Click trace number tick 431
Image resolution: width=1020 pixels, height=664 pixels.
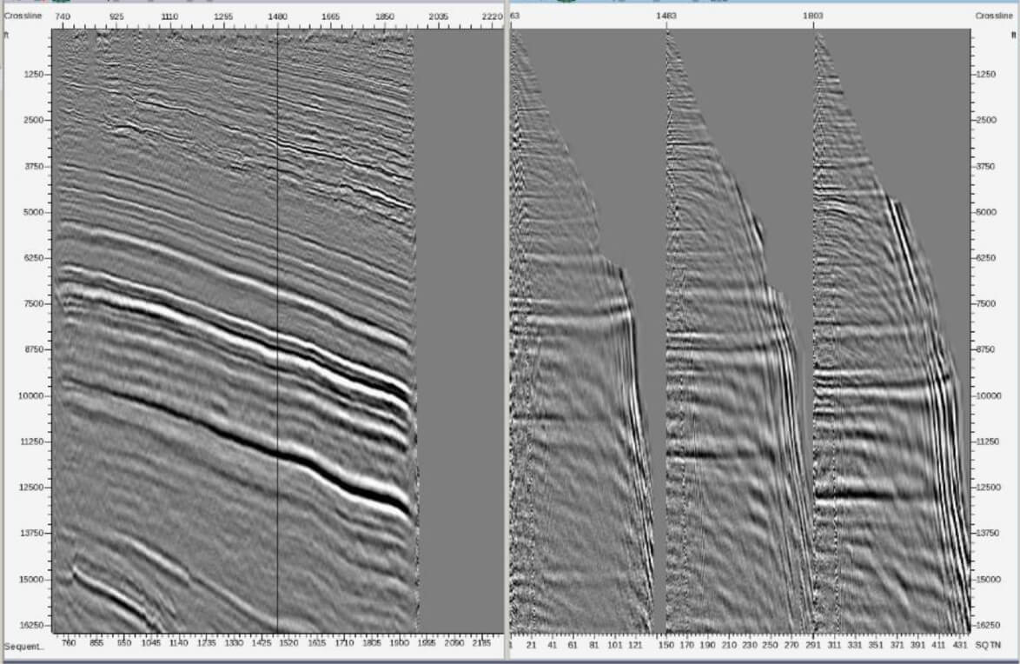(959, 645)
